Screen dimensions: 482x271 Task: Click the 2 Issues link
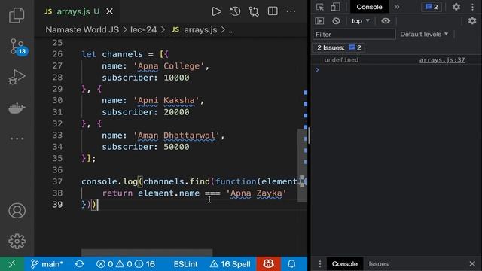(x=339, y=47)
